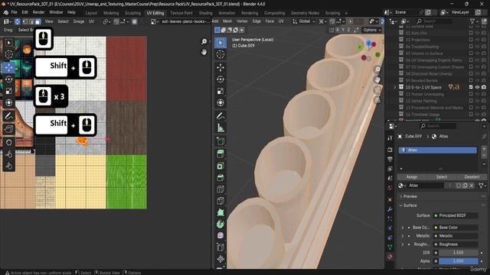Select the Annotate tool in 3D viewport toolbar
The image size is (490, 275).
point(220,116)
